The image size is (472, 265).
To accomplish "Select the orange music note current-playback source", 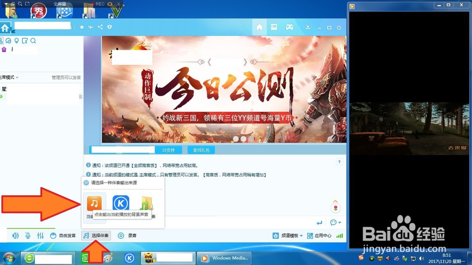I will [94, 203].
